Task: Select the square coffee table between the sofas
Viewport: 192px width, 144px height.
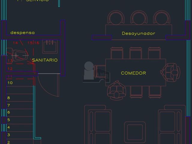Action: pos(135,132)
